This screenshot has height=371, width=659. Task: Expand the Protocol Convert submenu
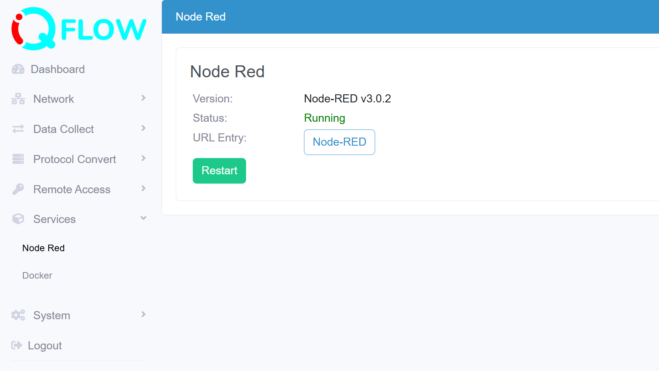[x=143, y=158]
